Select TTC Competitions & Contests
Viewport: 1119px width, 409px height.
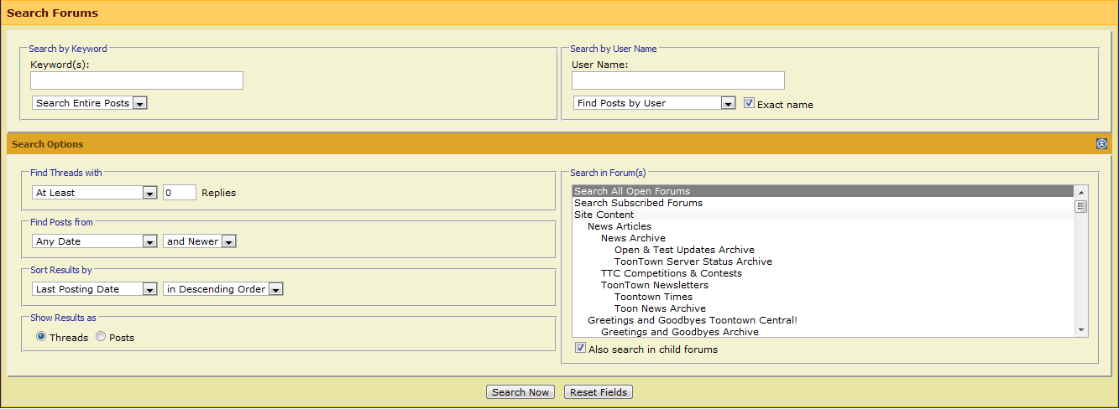823,273
